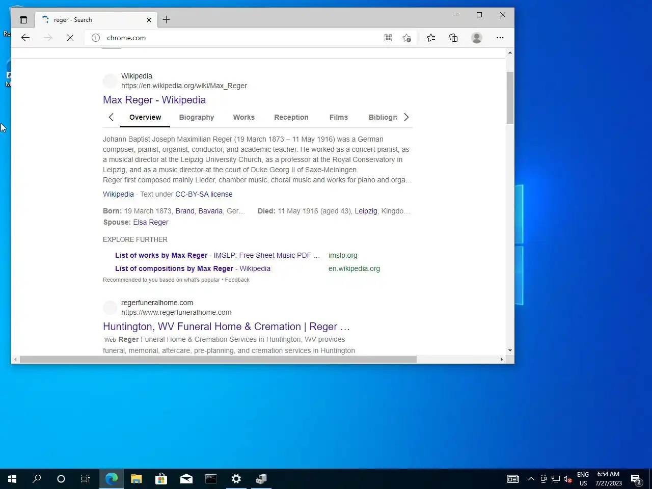The image size is (652, 489).
Task: Click the Feedback link
Action: pos(237,280)
